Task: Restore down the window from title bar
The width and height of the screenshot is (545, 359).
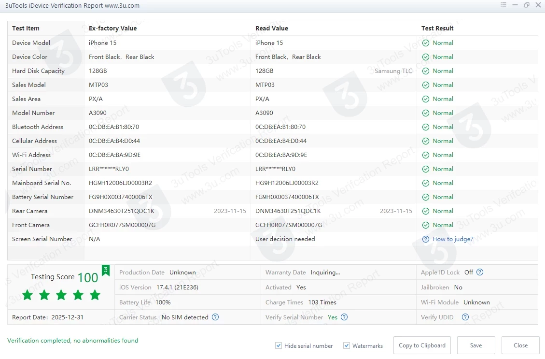Action: point(527,5)
